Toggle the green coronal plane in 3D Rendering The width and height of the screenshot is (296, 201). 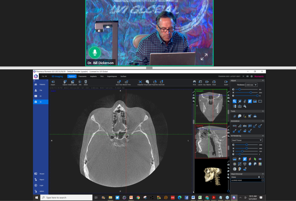pos(255,159)
